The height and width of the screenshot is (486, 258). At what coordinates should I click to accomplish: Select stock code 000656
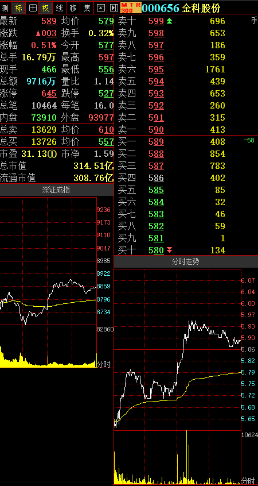[x=161, y=8]
